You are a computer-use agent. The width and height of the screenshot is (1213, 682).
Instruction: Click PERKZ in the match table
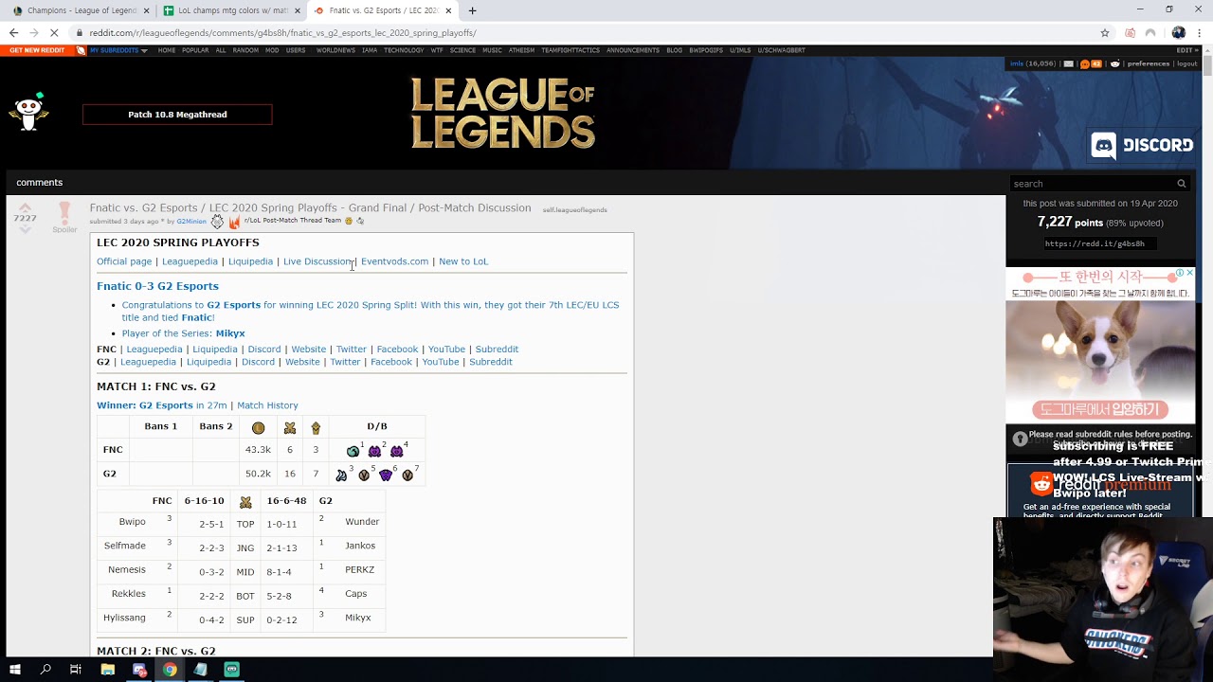(x=360, y=570)
